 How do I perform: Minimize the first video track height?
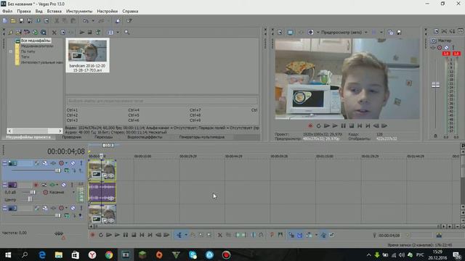(5, 162)
